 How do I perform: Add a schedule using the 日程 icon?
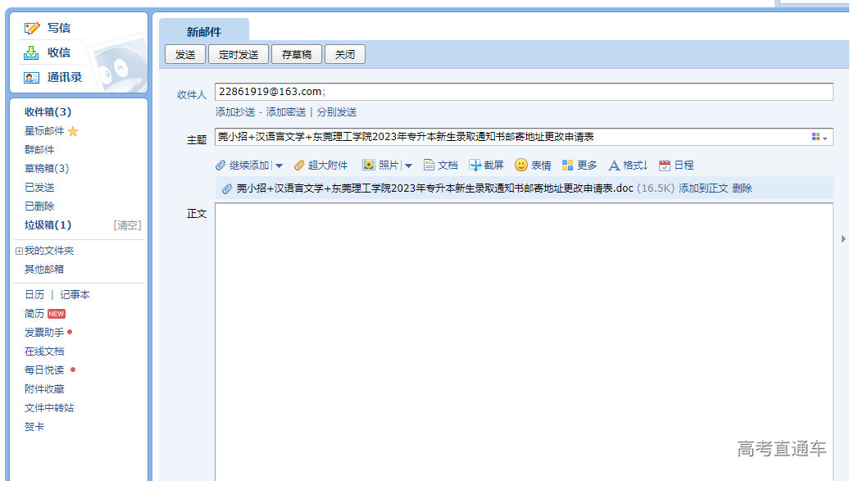pos(667,165)
